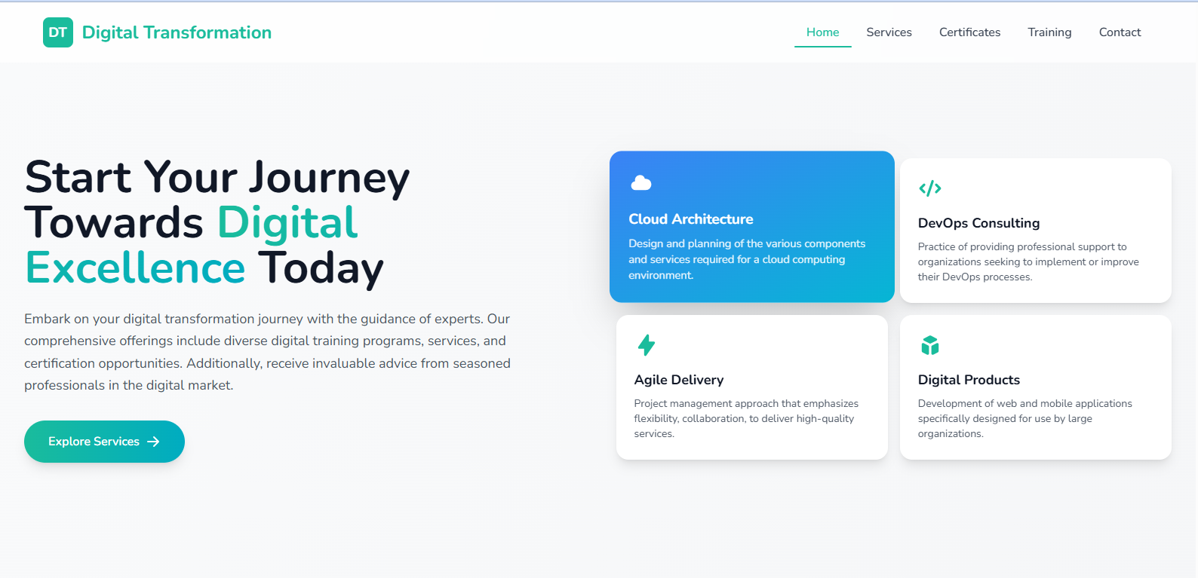The image size is (1198, 578).
Task: Click the lightning bolt icon for Agile Delivery
Action: coord(647,345)
